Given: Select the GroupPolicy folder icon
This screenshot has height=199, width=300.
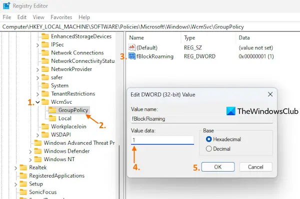Looking at the screenshot, I should [52, 110].
